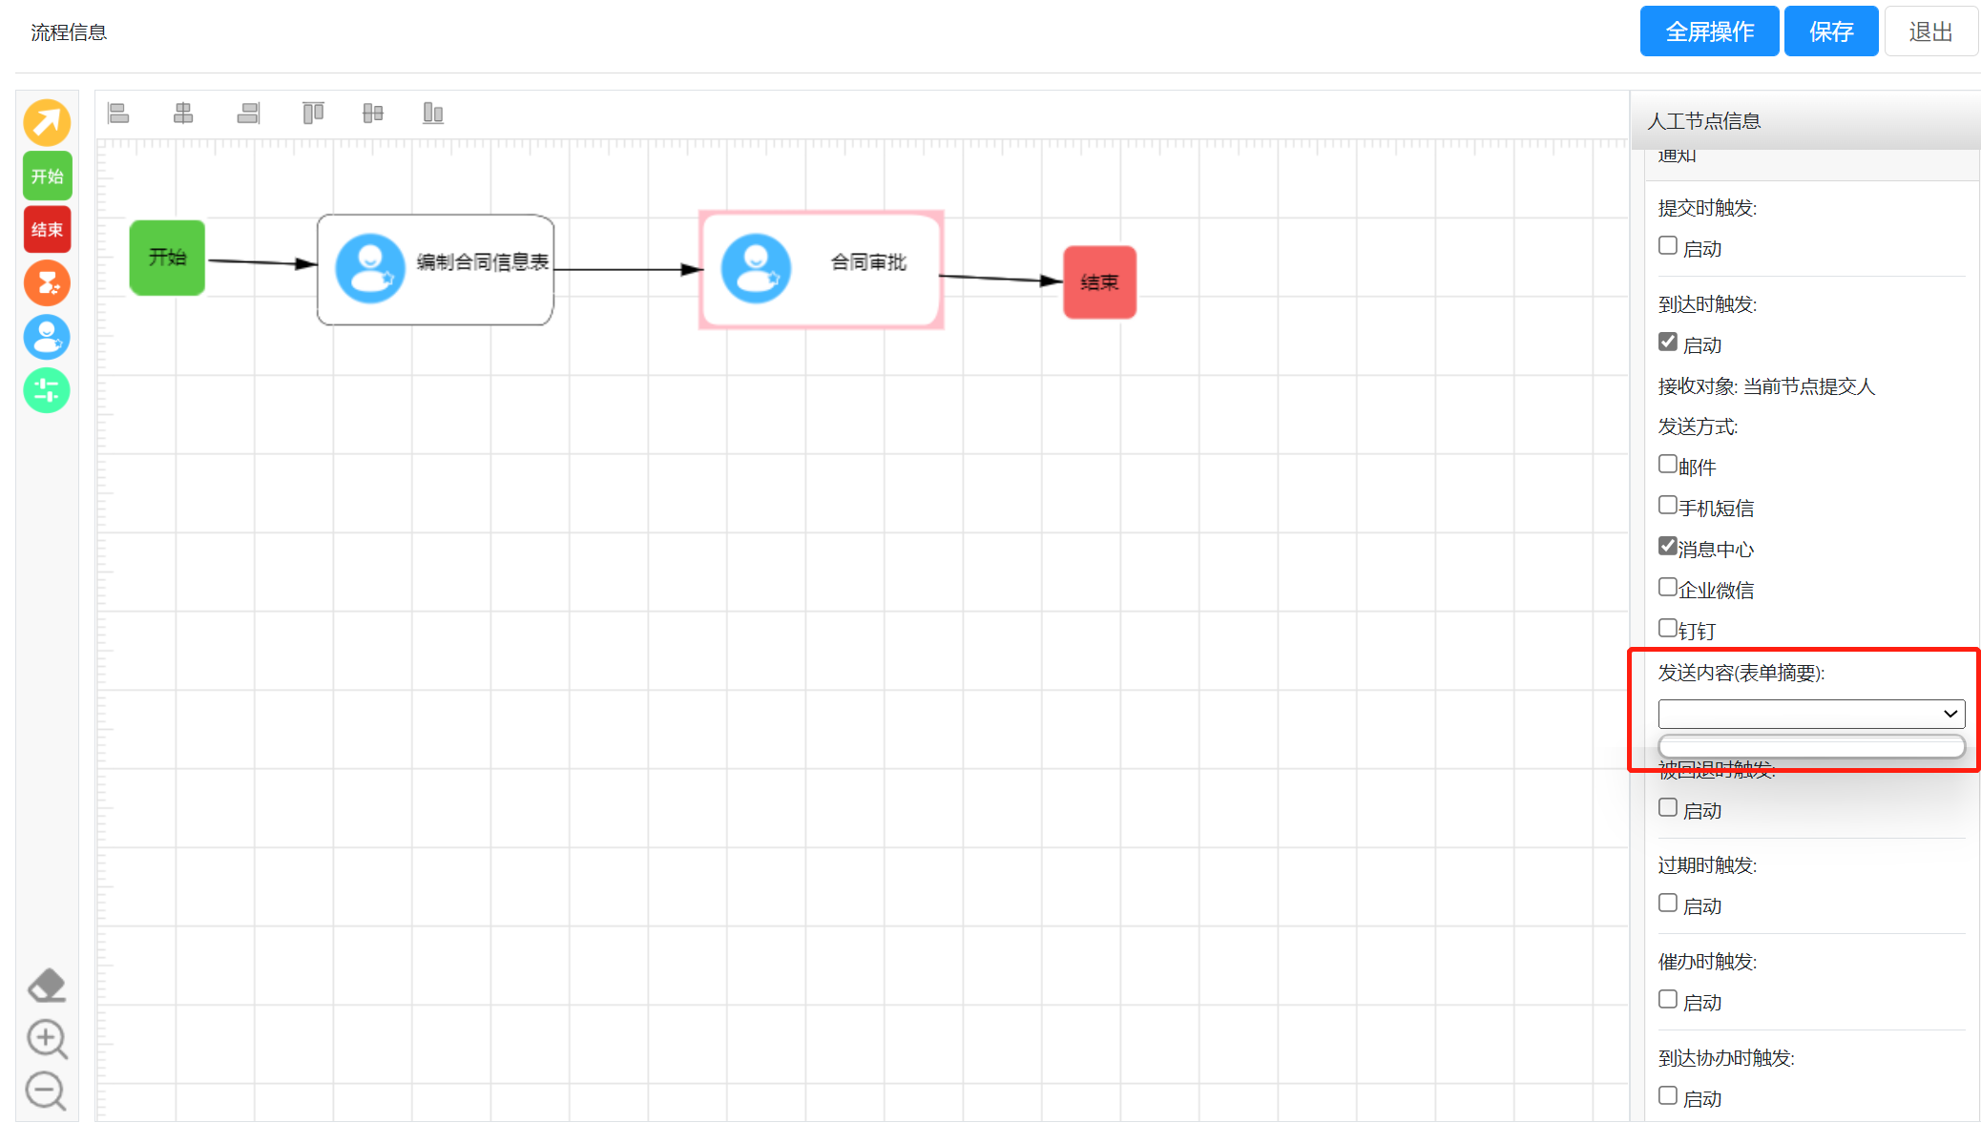
Task: Choose the blue user node tool
Action: point(47,337)
